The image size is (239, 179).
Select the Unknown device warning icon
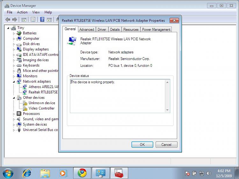[x=25, y=103]
